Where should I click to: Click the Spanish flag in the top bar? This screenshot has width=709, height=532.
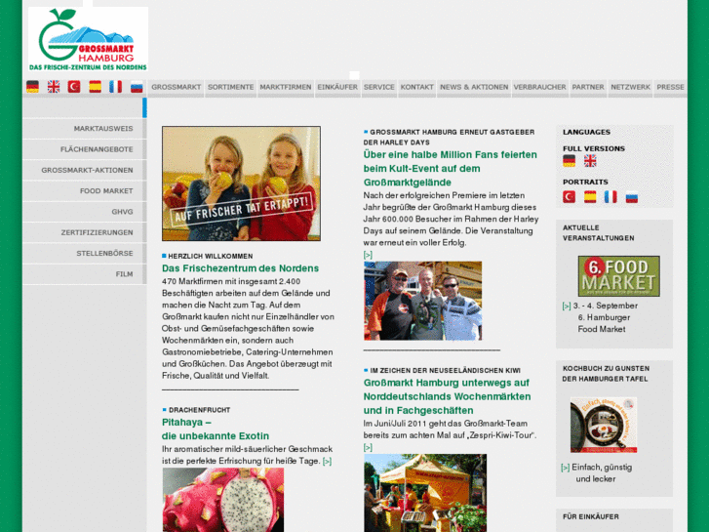click(95, 87)
